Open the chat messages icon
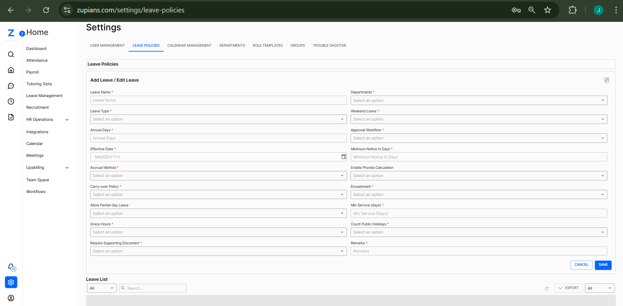The image size is (623, 306). (x=11, y=86)
